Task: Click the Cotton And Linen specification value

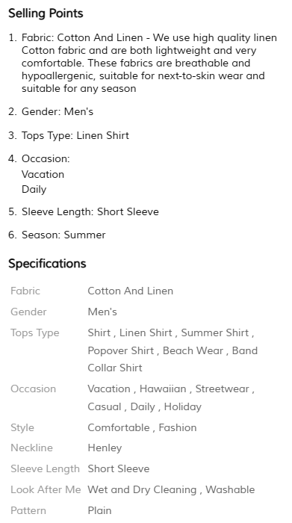Action: tap(131, 291)
